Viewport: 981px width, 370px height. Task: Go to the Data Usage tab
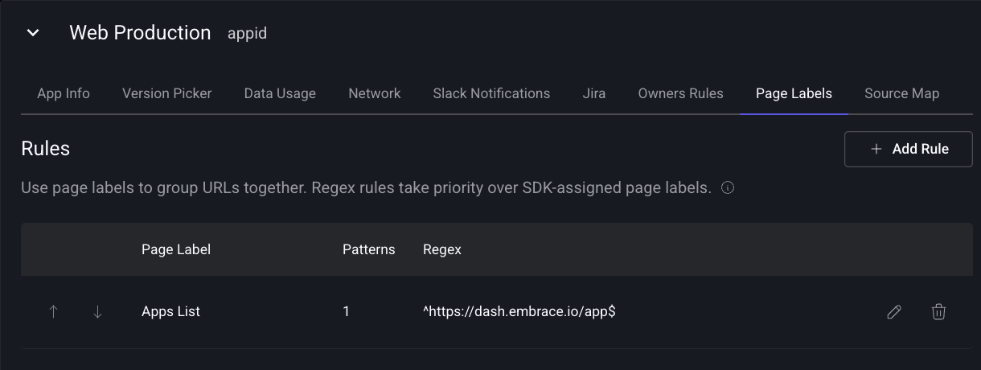tap(280, 93)
